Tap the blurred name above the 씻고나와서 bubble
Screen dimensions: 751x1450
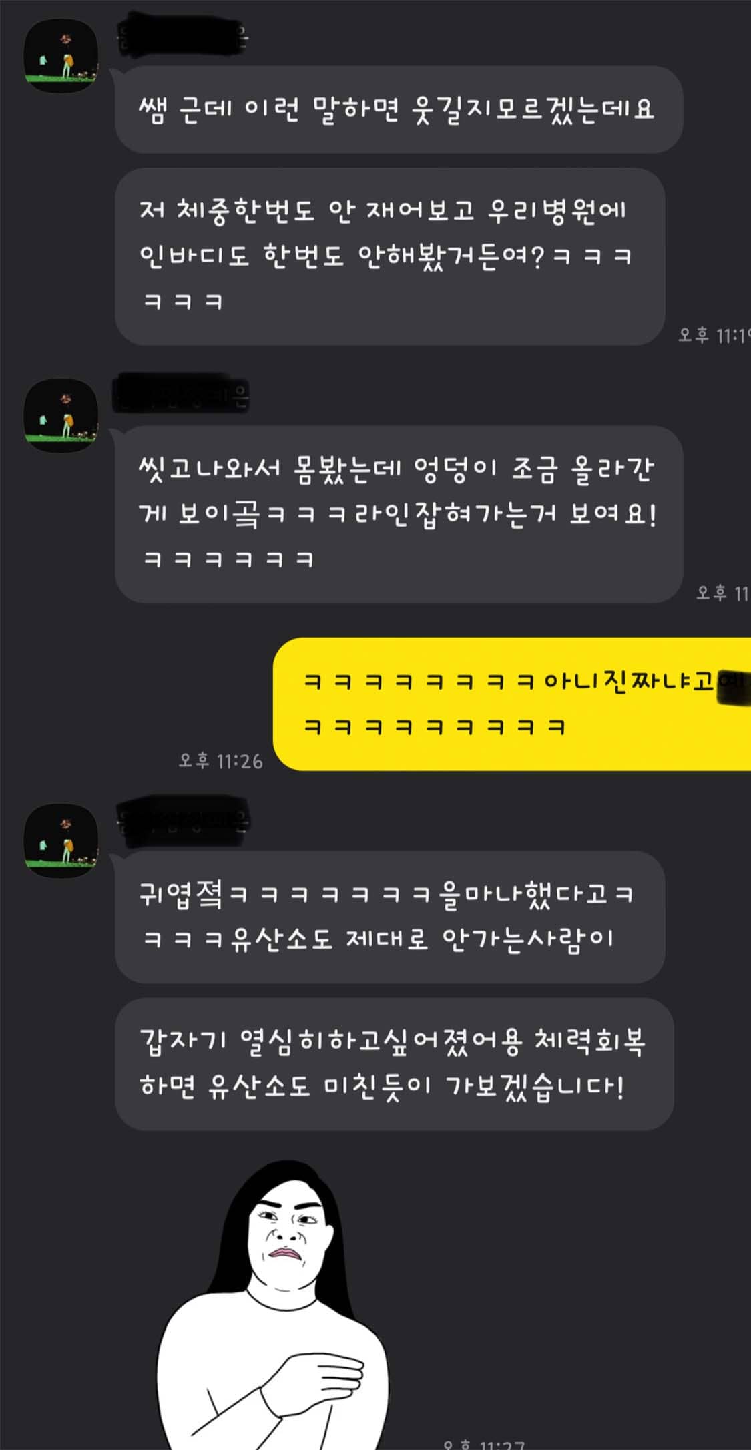(182, 397)
